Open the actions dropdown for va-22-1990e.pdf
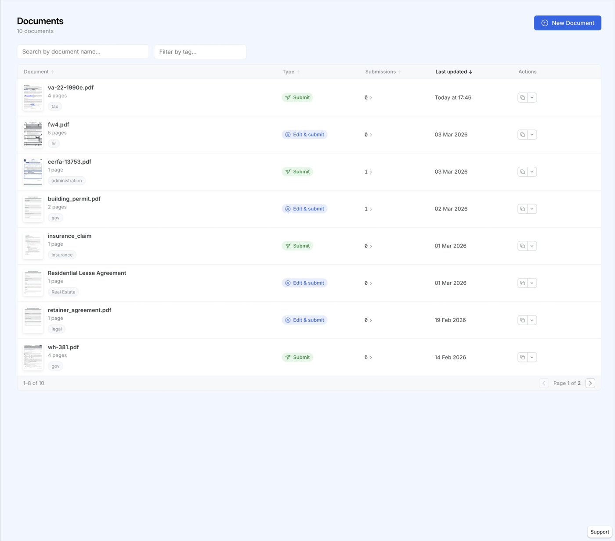Screen dimensions: 615x541 (x=532, y=97)
